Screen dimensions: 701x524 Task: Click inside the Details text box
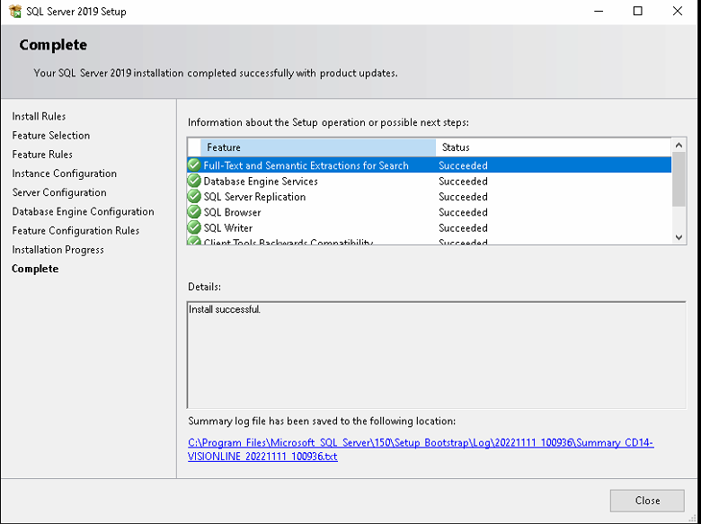[x=437, y=355]
